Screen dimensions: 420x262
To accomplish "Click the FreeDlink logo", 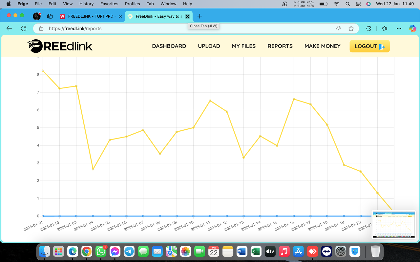I will coord(60,46).
